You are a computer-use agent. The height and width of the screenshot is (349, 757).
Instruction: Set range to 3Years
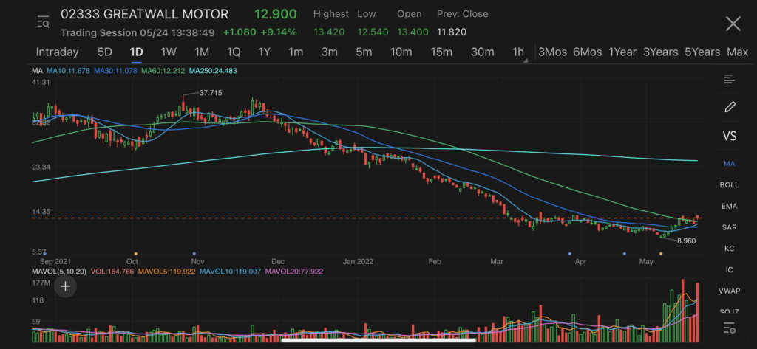(x=660, y=52)
